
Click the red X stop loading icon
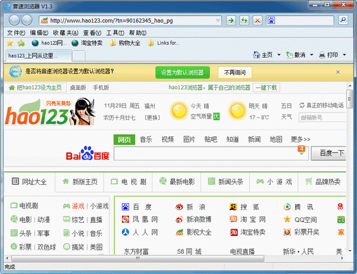click(258, 20)
